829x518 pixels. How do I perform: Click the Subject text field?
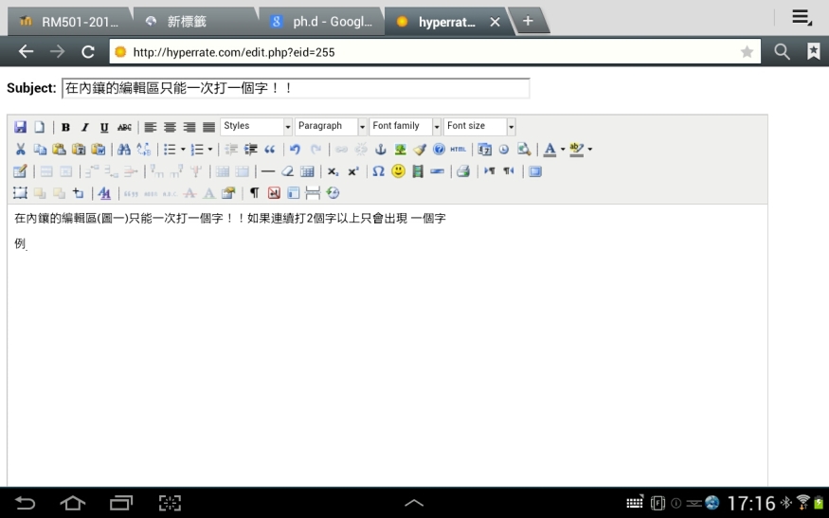295,88
